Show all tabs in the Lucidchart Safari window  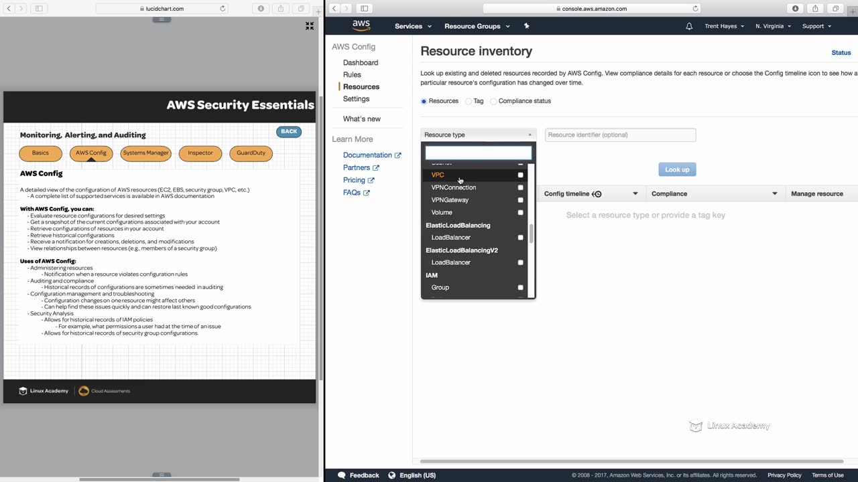(x=301, y=9)
